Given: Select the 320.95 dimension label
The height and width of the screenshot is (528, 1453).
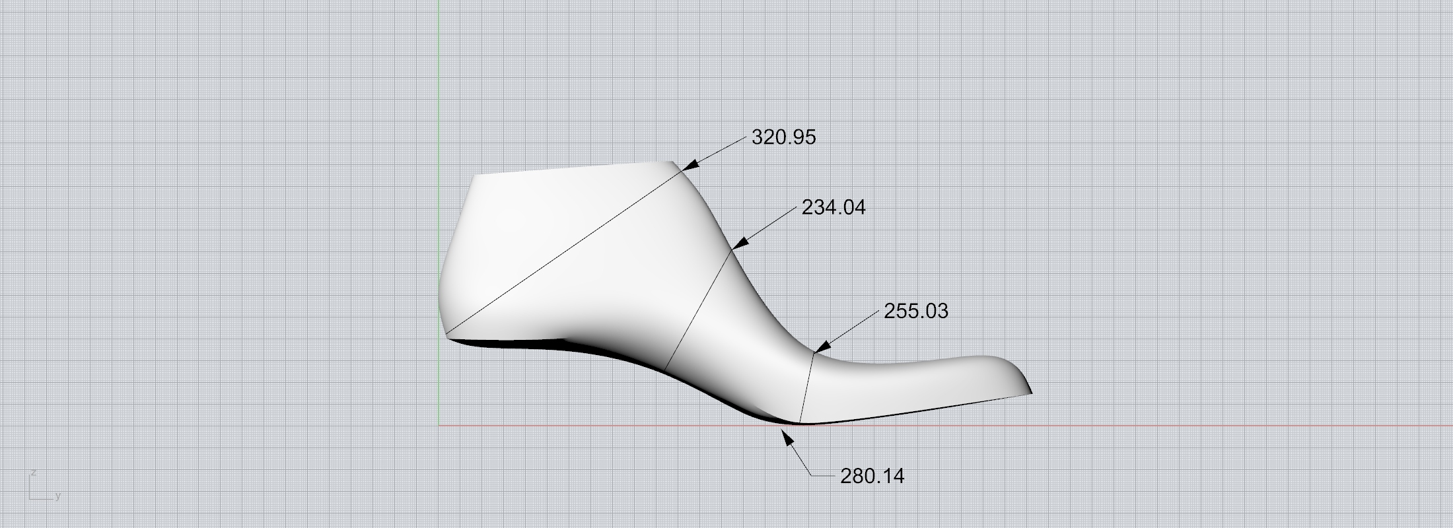Looking at the screenshot, I should [783, 137].
